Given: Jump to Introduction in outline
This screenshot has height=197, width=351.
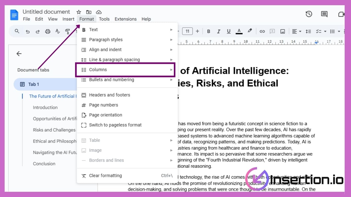Looking at the screenshot, I should [x=45, y=108].
